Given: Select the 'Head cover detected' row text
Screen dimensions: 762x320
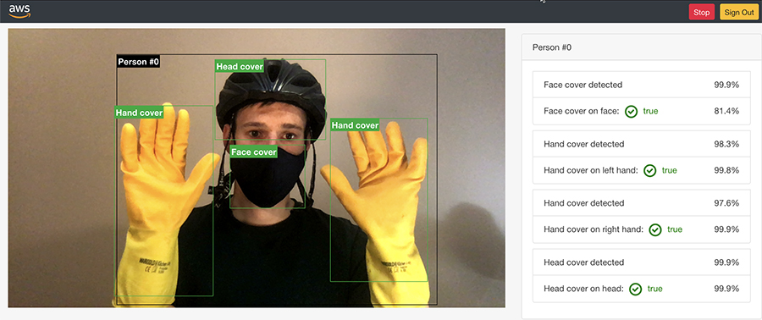Looking at the screenshot, I should [583, 262].
